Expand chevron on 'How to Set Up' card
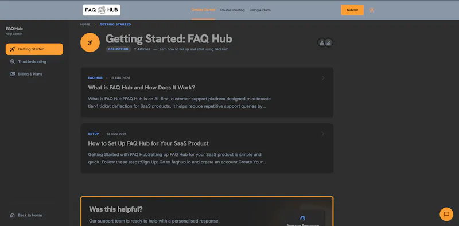This screenshot has height=226, width=459. [x=323, y=134]
